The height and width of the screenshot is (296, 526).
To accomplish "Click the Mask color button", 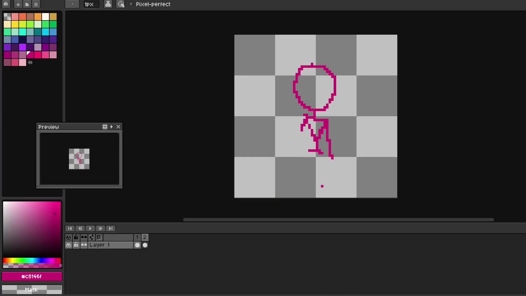I will click(32, 289).
